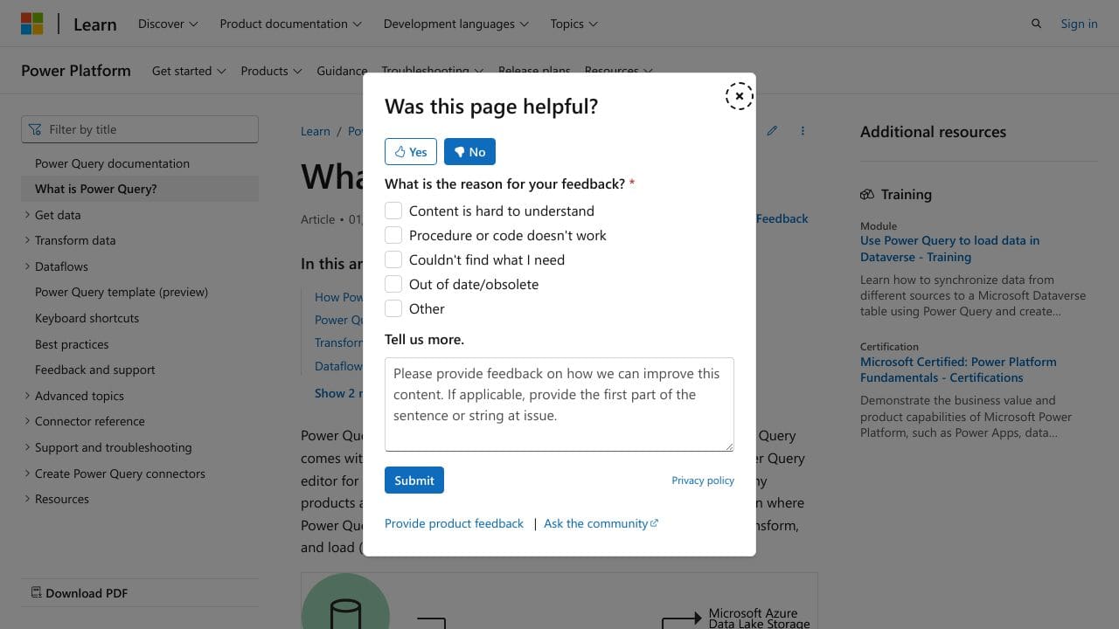The height and width of the screenshot is (629, 1119).
Task: Expand 'Connector reference' tree node
Action: [x=90, y=421]
